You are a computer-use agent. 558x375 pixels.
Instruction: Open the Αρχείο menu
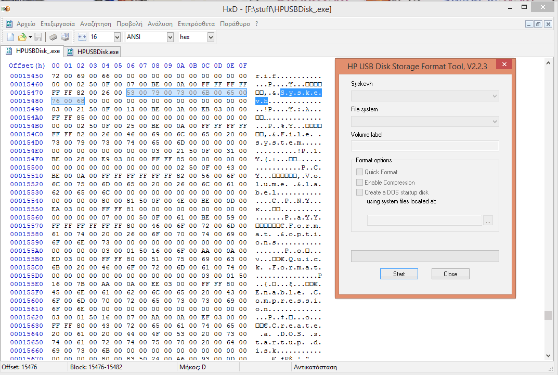pyautogui.click(x=26, y=24)
